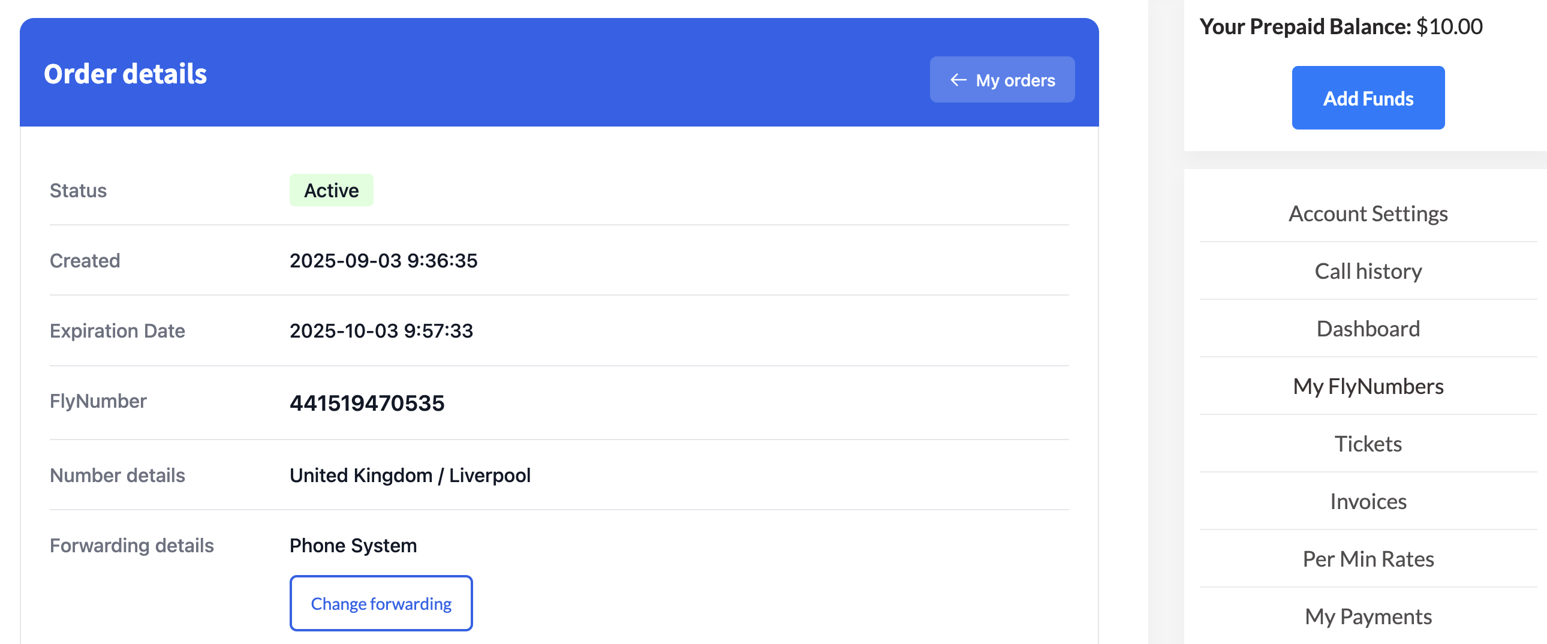Check Per Min Rates page
This screenshot has height=644, width=1547.
click(x=1368, y=559)
